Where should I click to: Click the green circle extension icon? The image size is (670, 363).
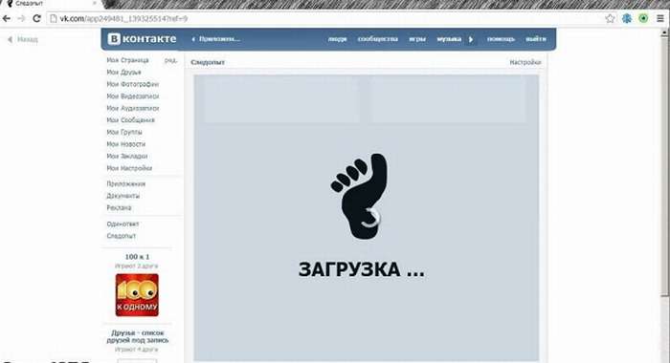tap(643, 18)
